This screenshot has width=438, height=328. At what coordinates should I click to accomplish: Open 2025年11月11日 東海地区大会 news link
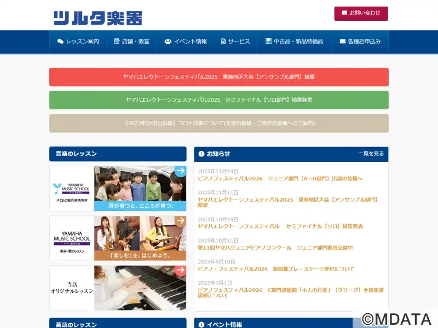[288, 202]
